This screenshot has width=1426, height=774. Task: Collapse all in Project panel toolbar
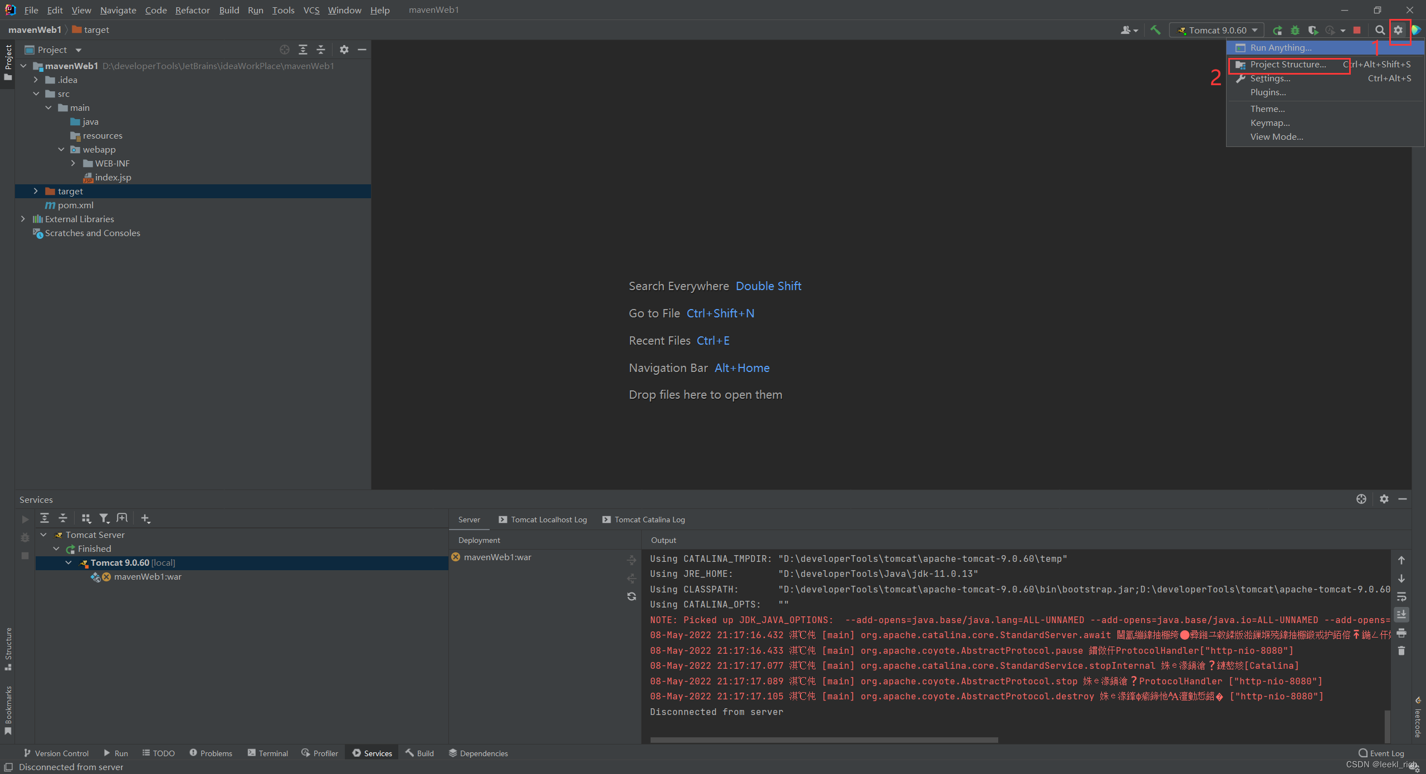pyautogui.click(x=321, y=50)
